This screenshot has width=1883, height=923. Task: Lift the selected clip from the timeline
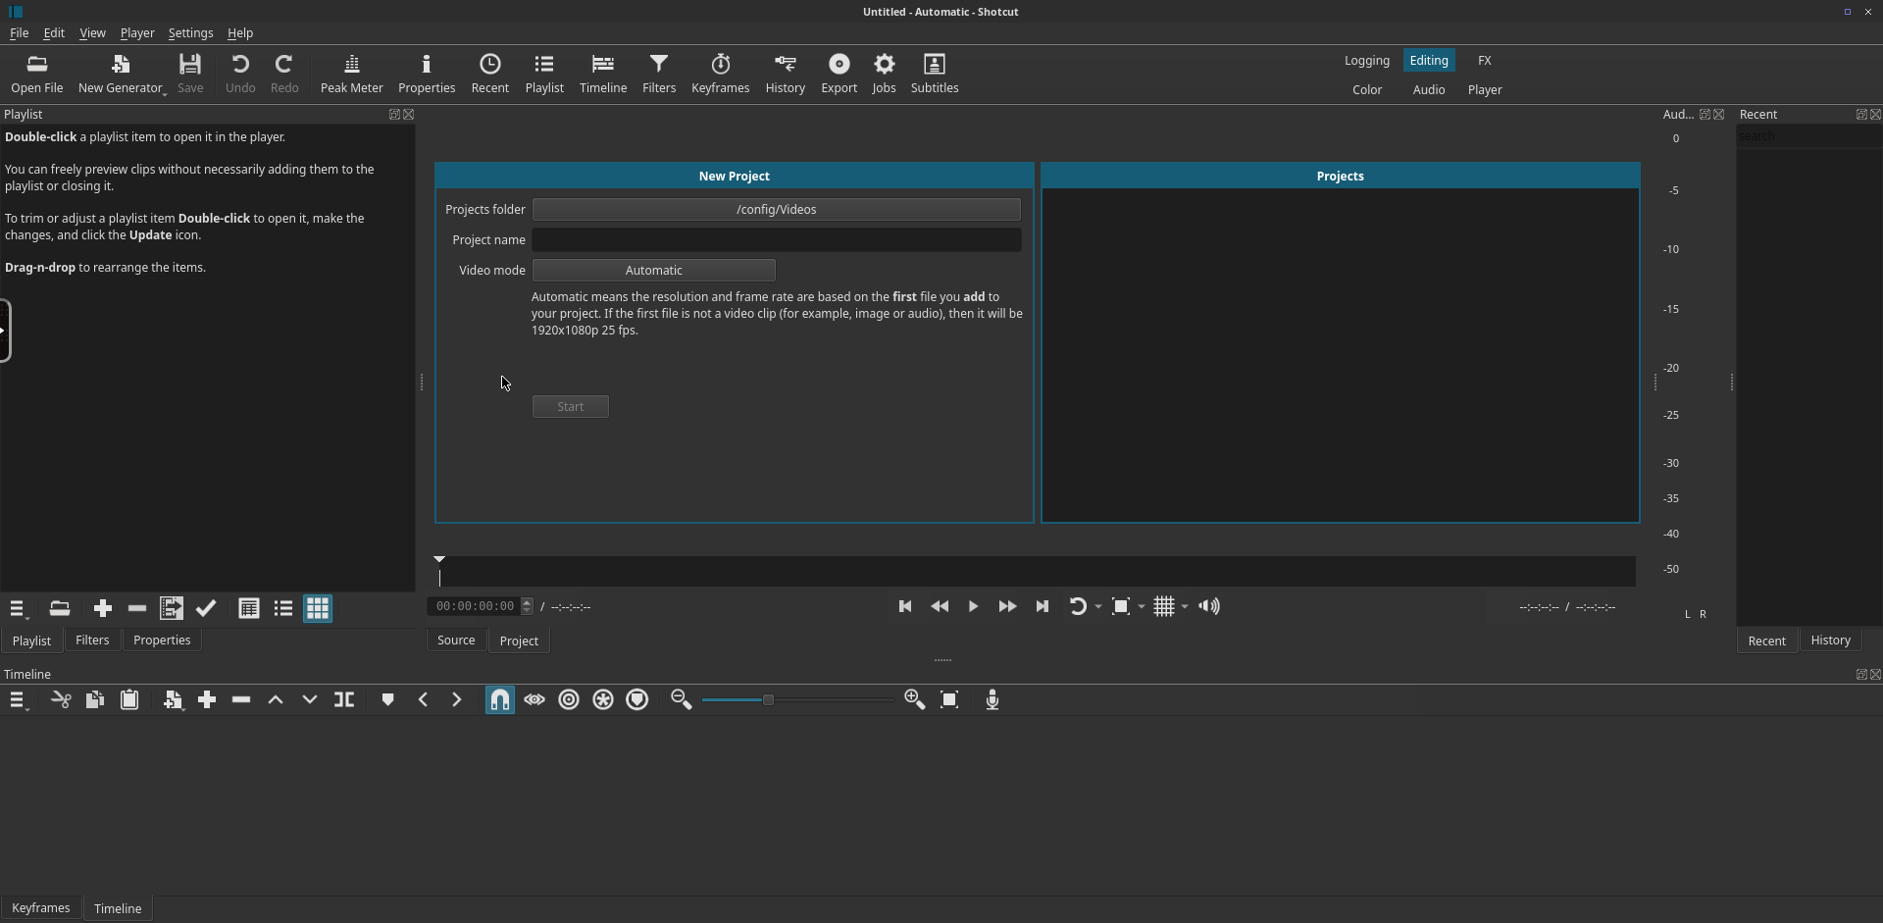[276, 700]
